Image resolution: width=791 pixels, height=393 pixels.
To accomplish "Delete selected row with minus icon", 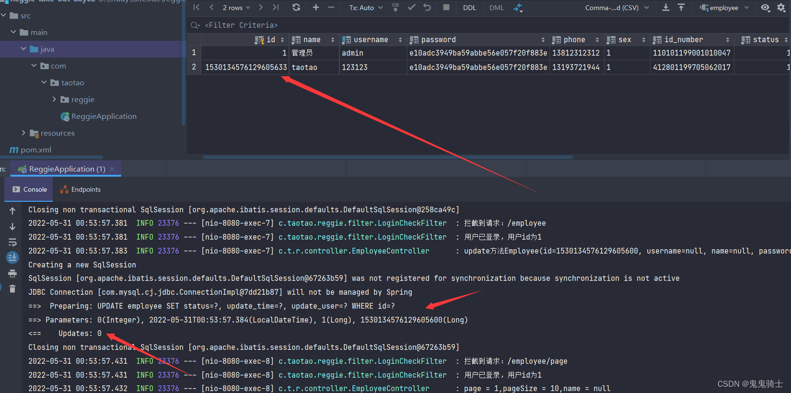I will 331,7.
